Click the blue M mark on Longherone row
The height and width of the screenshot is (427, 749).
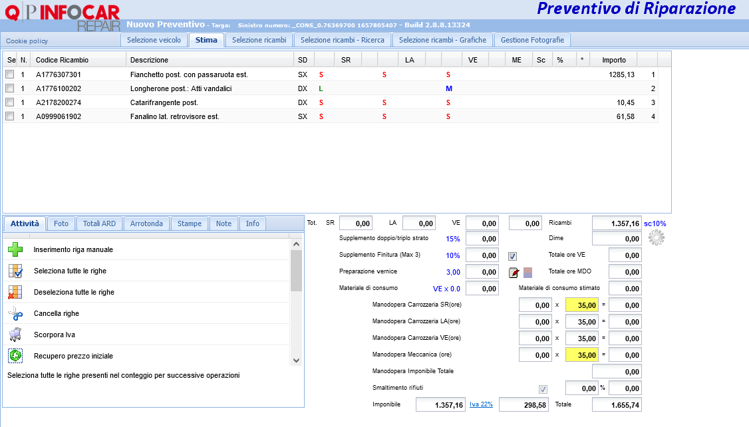click(448, 88)
